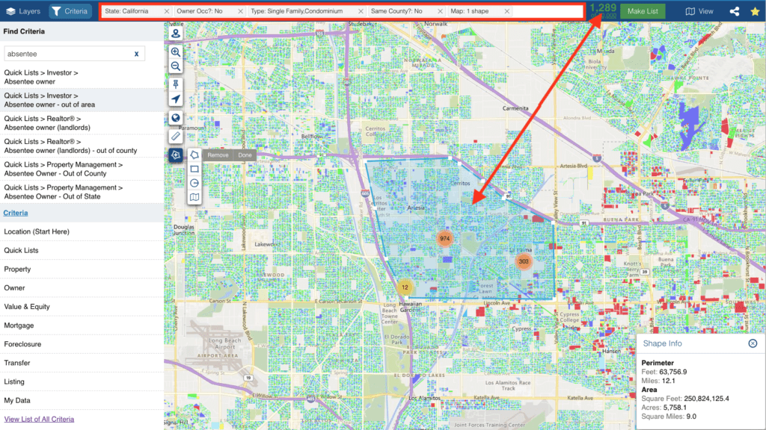Screen dimensions: 766x430
Task: Open the View menu
Action: pos(699,11)
